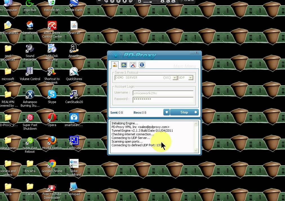Select the mga dula desktop icon
285x201 pixels.
point(30,6)
